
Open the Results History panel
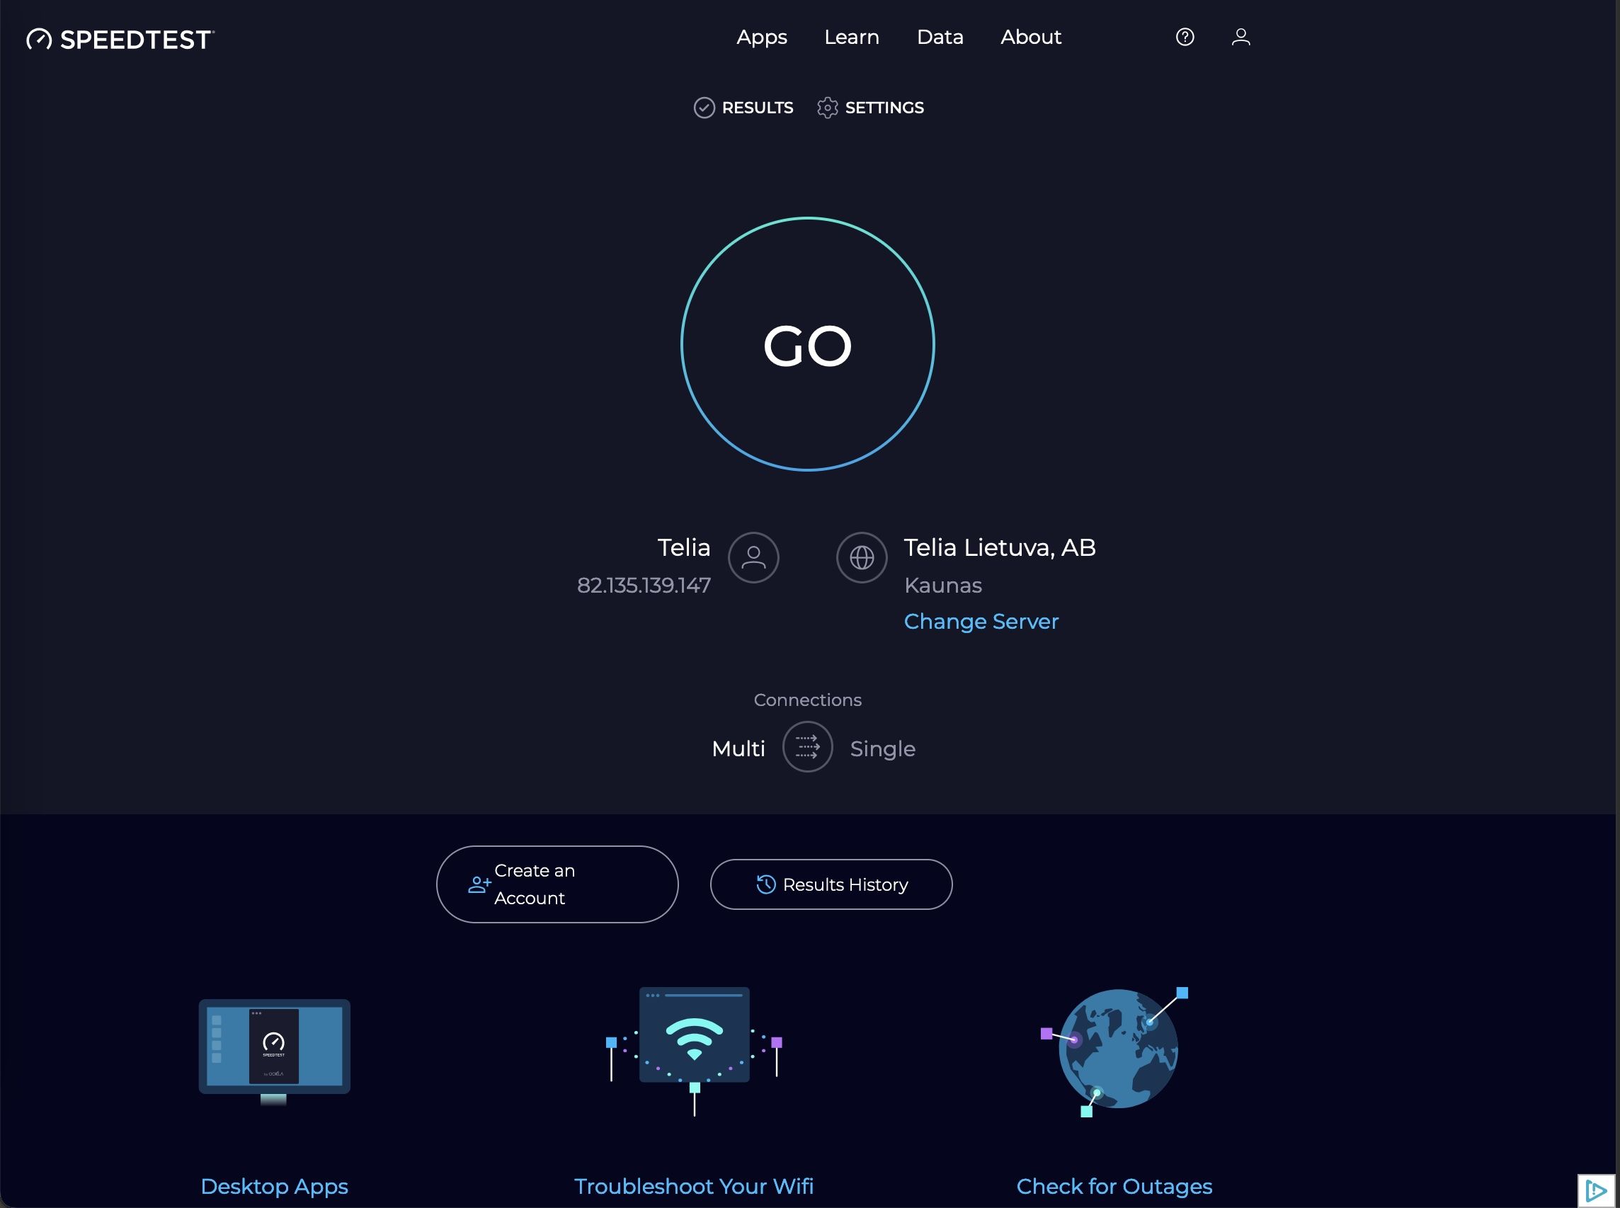(831, 884)
